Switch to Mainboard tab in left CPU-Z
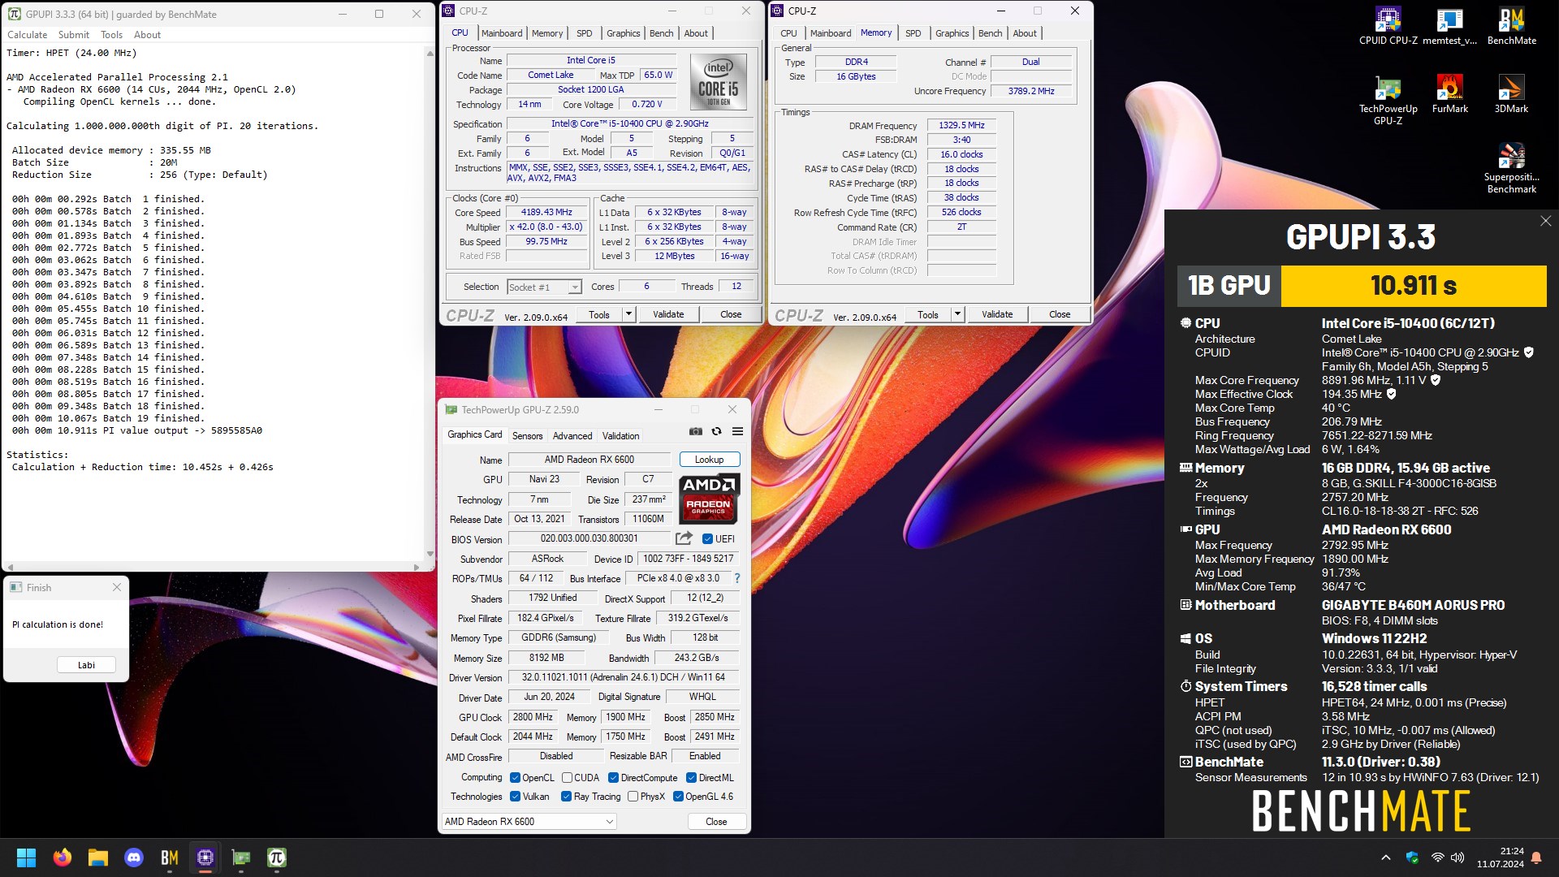The height and width of the screenshot is (877, 1559). click(502, 33)
